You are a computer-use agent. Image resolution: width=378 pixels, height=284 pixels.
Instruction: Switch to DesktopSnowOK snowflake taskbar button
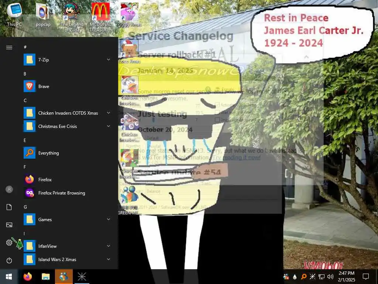pyautogui.click(x=82, y=277)
